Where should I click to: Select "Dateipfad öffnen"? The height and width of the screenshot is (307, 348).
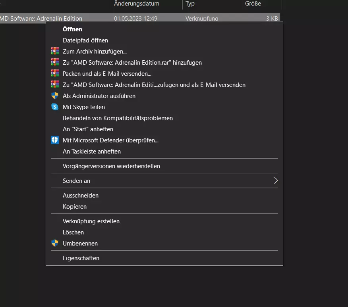tap(164, 40)
